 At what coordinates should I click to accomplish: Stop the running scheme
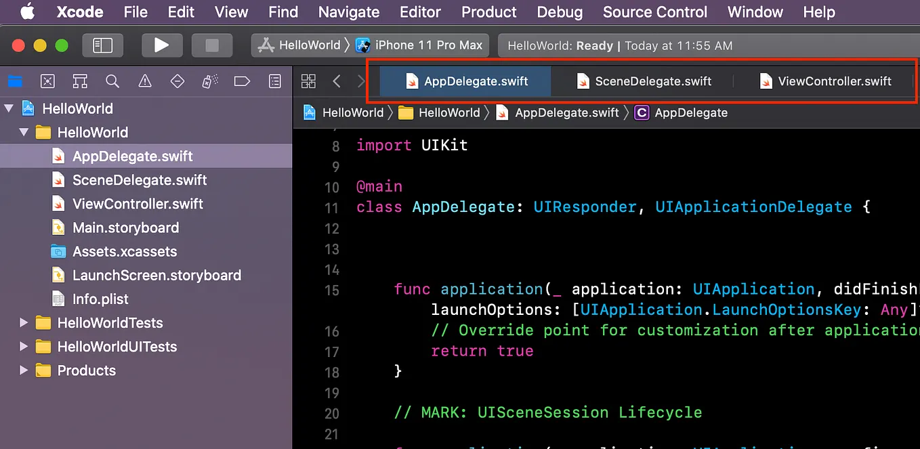coord(212,45)
